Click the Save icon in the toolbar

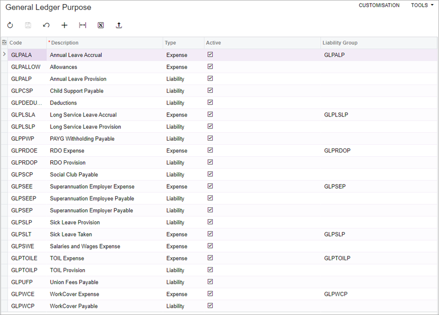pos(28,25)
